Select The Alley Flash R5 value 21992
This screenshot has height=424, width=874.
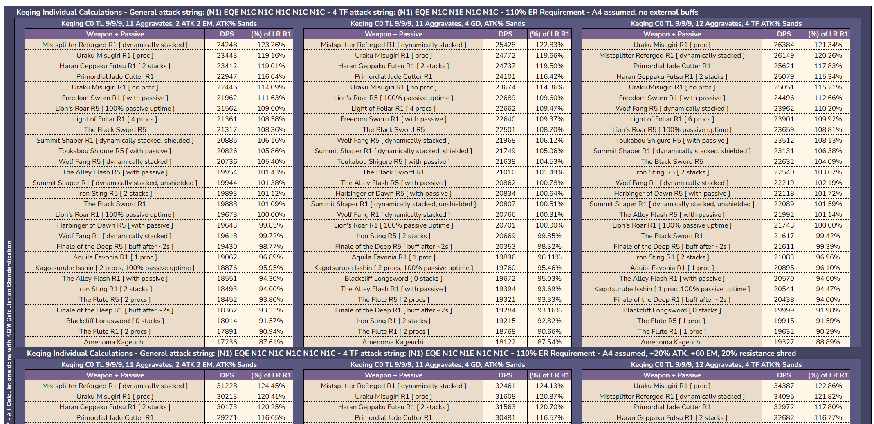click(x=784, y=214)
